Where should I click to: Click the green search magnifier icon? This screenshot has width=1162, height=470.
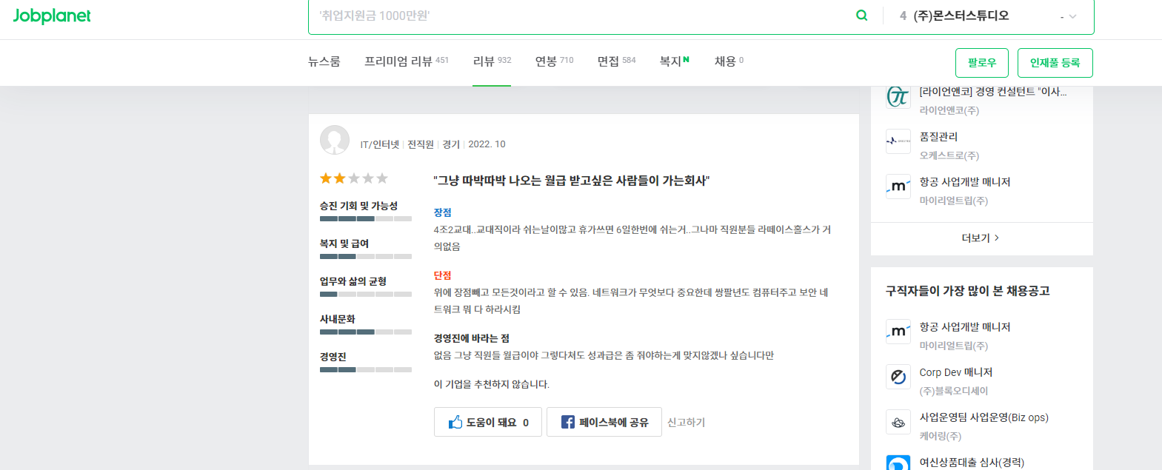point(861,15)
